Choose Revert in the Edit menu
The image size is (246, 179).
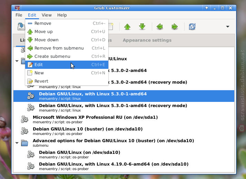pyautogui.click(x=67, y=81)
